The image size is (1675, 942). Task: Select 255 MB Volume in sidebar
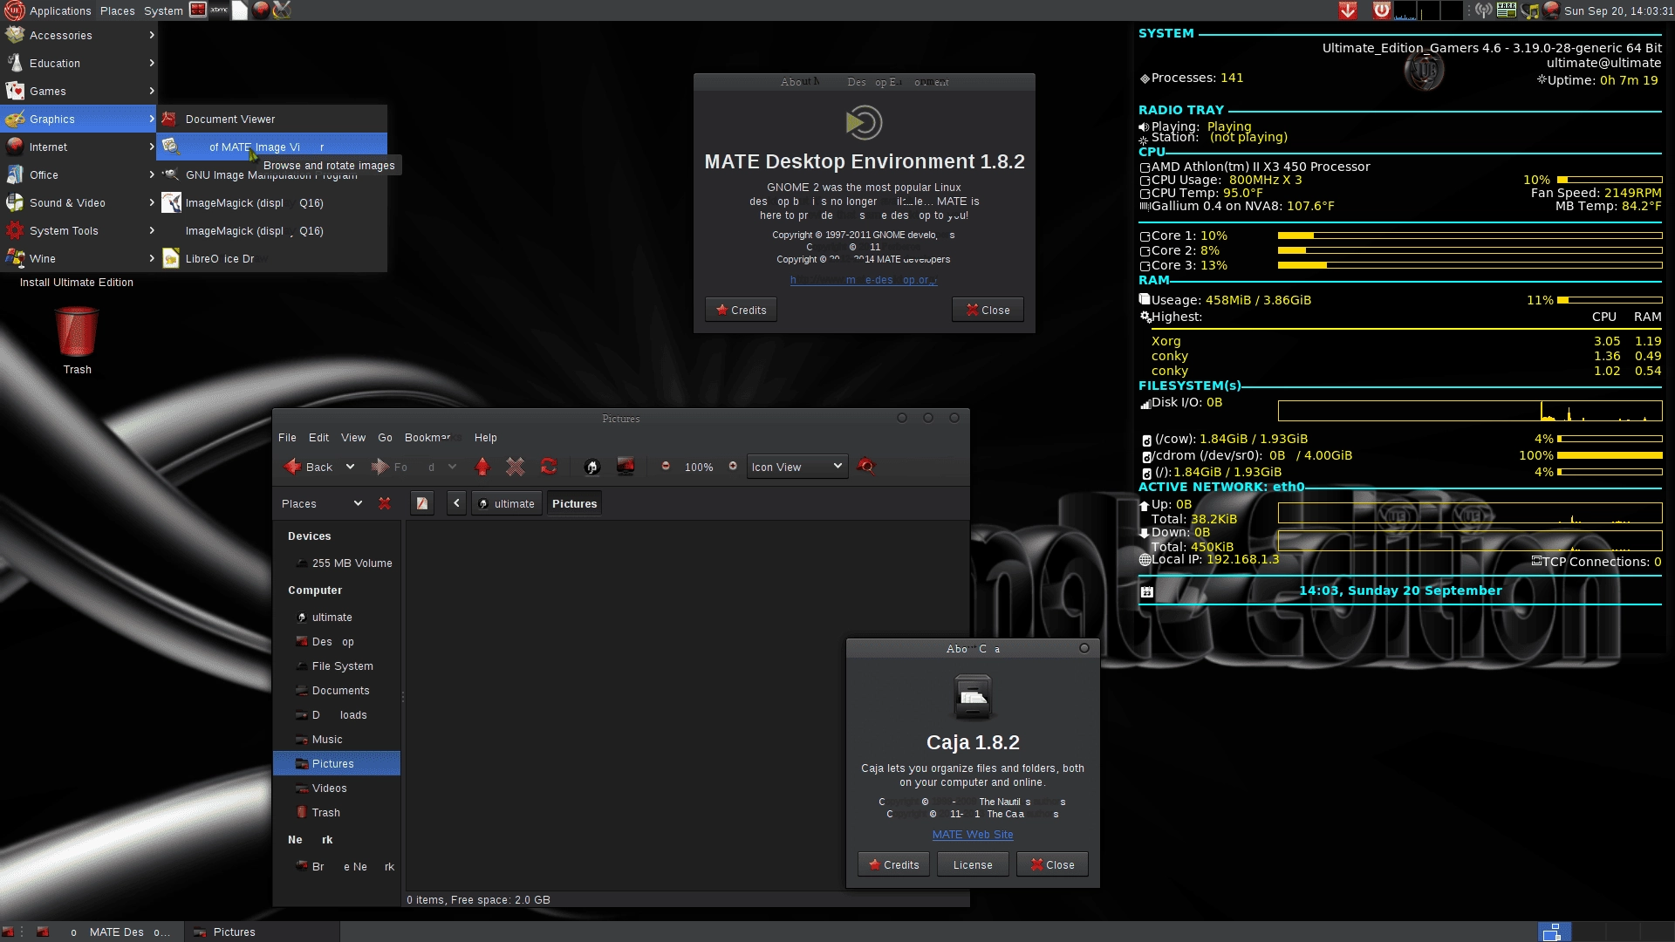click(337, 563)
